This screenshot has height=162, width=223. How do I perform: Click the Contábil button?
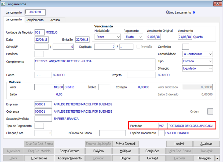tap(152, 158)
